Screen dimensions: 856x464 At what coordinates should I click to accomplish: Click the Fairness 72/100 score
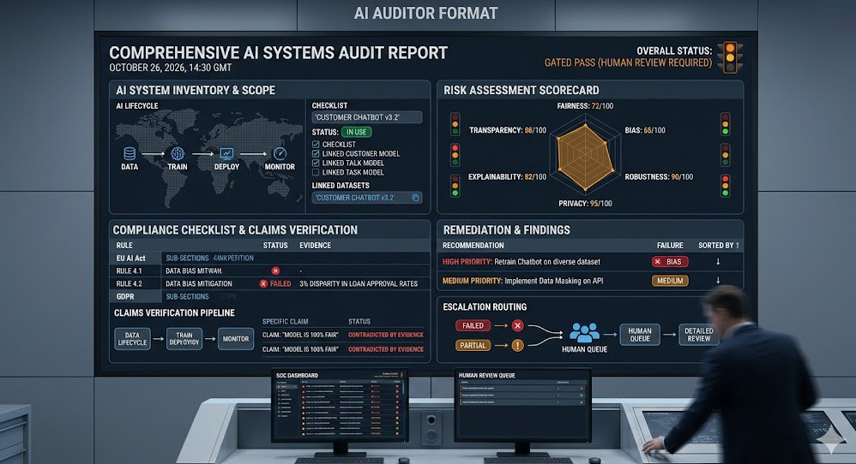coord(585,105)
